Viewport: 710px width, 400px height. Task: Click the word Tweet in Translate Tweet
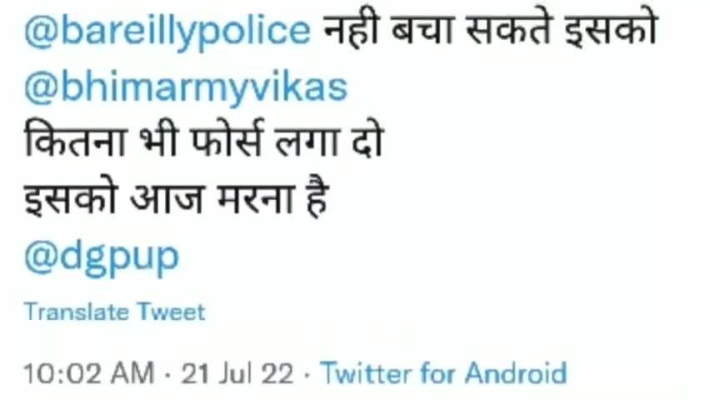[172, 312]
